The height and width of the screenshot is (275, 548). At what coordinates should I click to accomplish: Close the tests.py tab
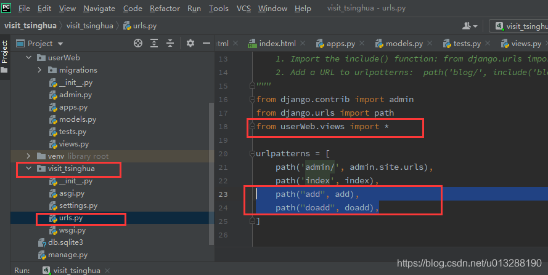click(488, 43)
